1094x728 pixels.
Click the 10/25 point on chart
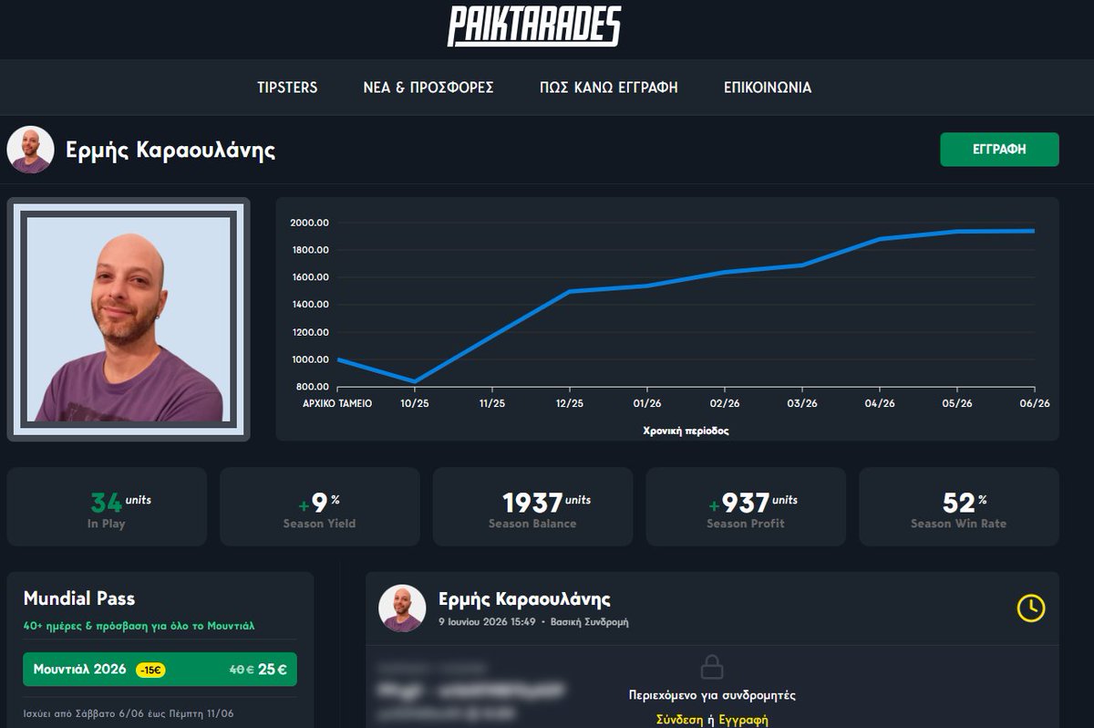tap(415, 381)
